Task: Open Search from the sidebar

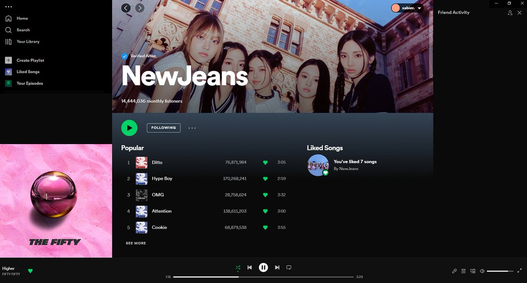Action: (x=17, y=30)
